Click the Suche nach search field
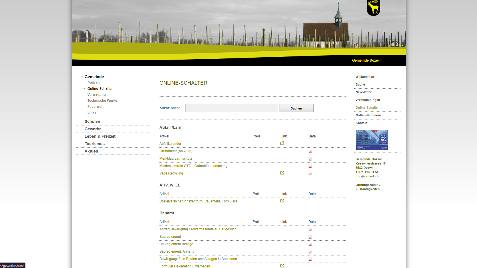The image size is (477, 268). click(232, 108)
